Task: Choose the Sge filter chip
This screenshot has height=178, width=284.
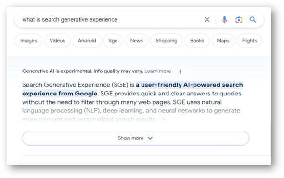Action: pyautogui.click(x=113, y=41)
